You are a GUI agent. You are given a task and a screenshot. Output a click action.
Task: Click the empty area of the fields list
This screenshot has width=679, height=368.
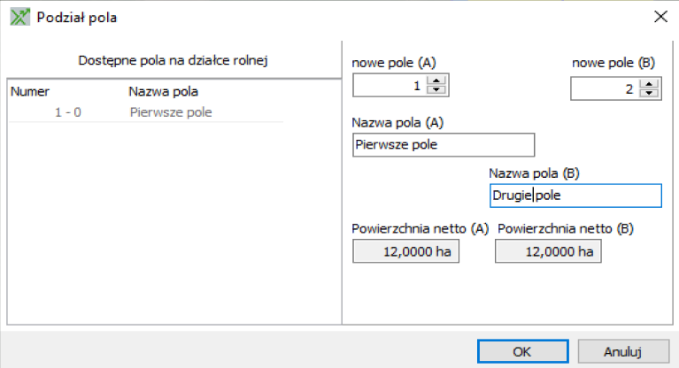pyautogui.click(x=174, y=221)
